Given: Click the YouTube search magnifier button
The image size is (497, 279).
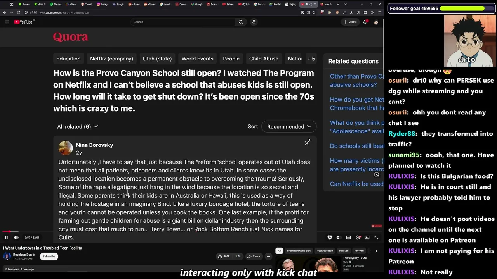Looking at the screenshot, I should click(x=241, y=22).
